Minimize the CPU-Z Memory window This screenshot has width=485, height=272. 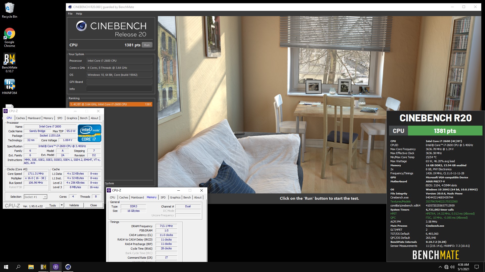[178, 190]
